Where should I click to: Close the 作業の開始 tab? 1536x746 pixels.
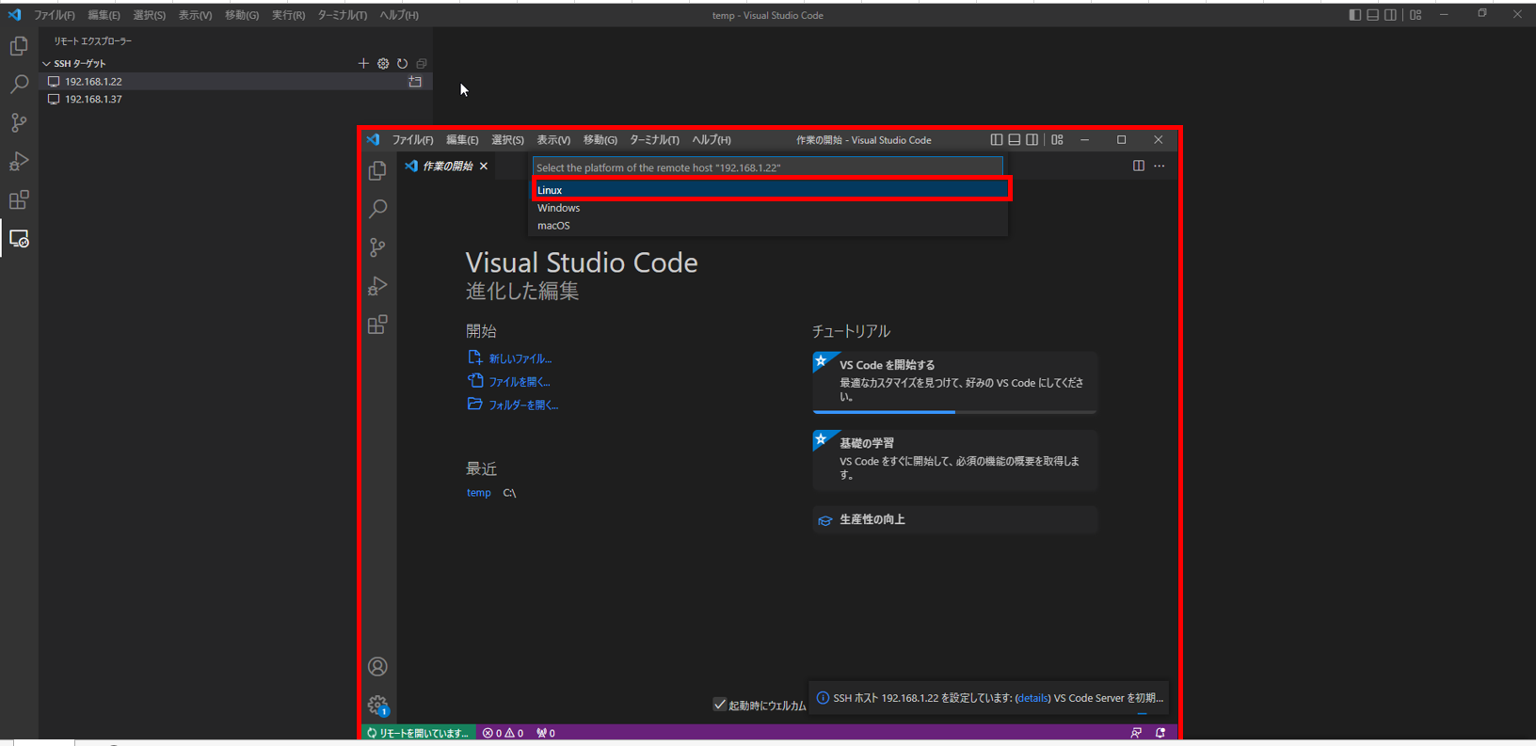point(484,166)
